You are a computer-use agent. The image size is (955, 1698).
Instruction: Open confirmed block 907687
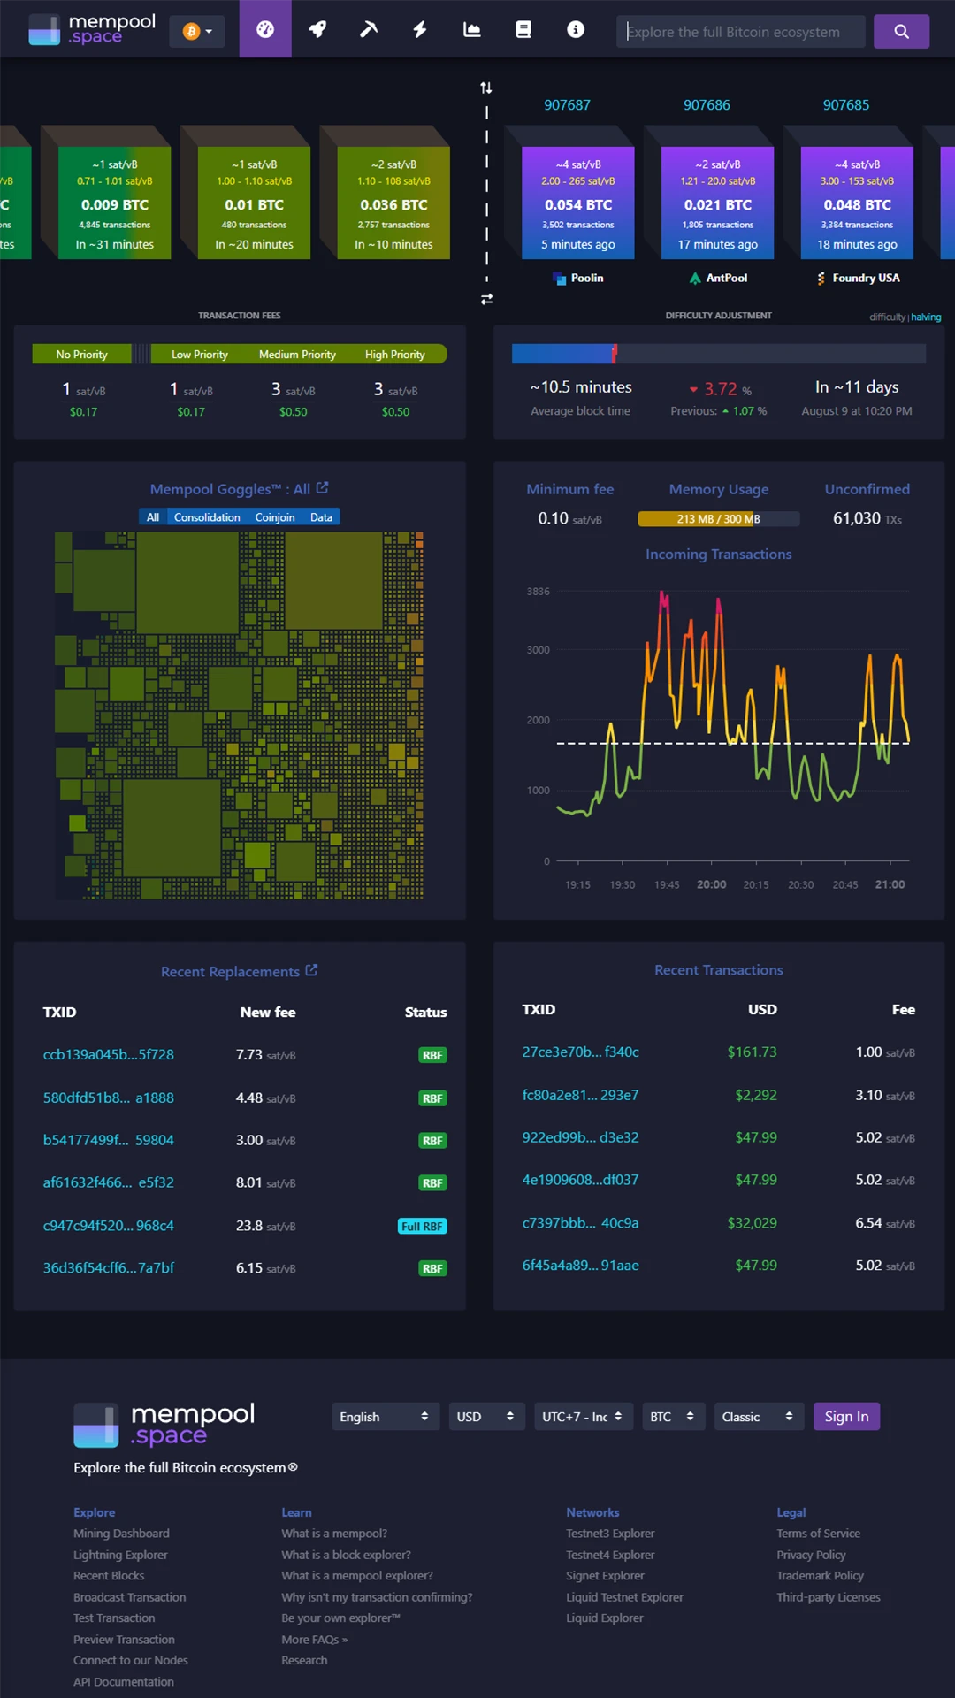click(x=578, y=203)
